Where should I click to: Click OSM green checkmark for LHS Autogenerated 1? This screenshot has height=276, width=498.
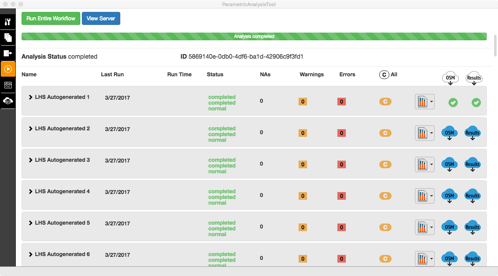click(x=453, y=102)
